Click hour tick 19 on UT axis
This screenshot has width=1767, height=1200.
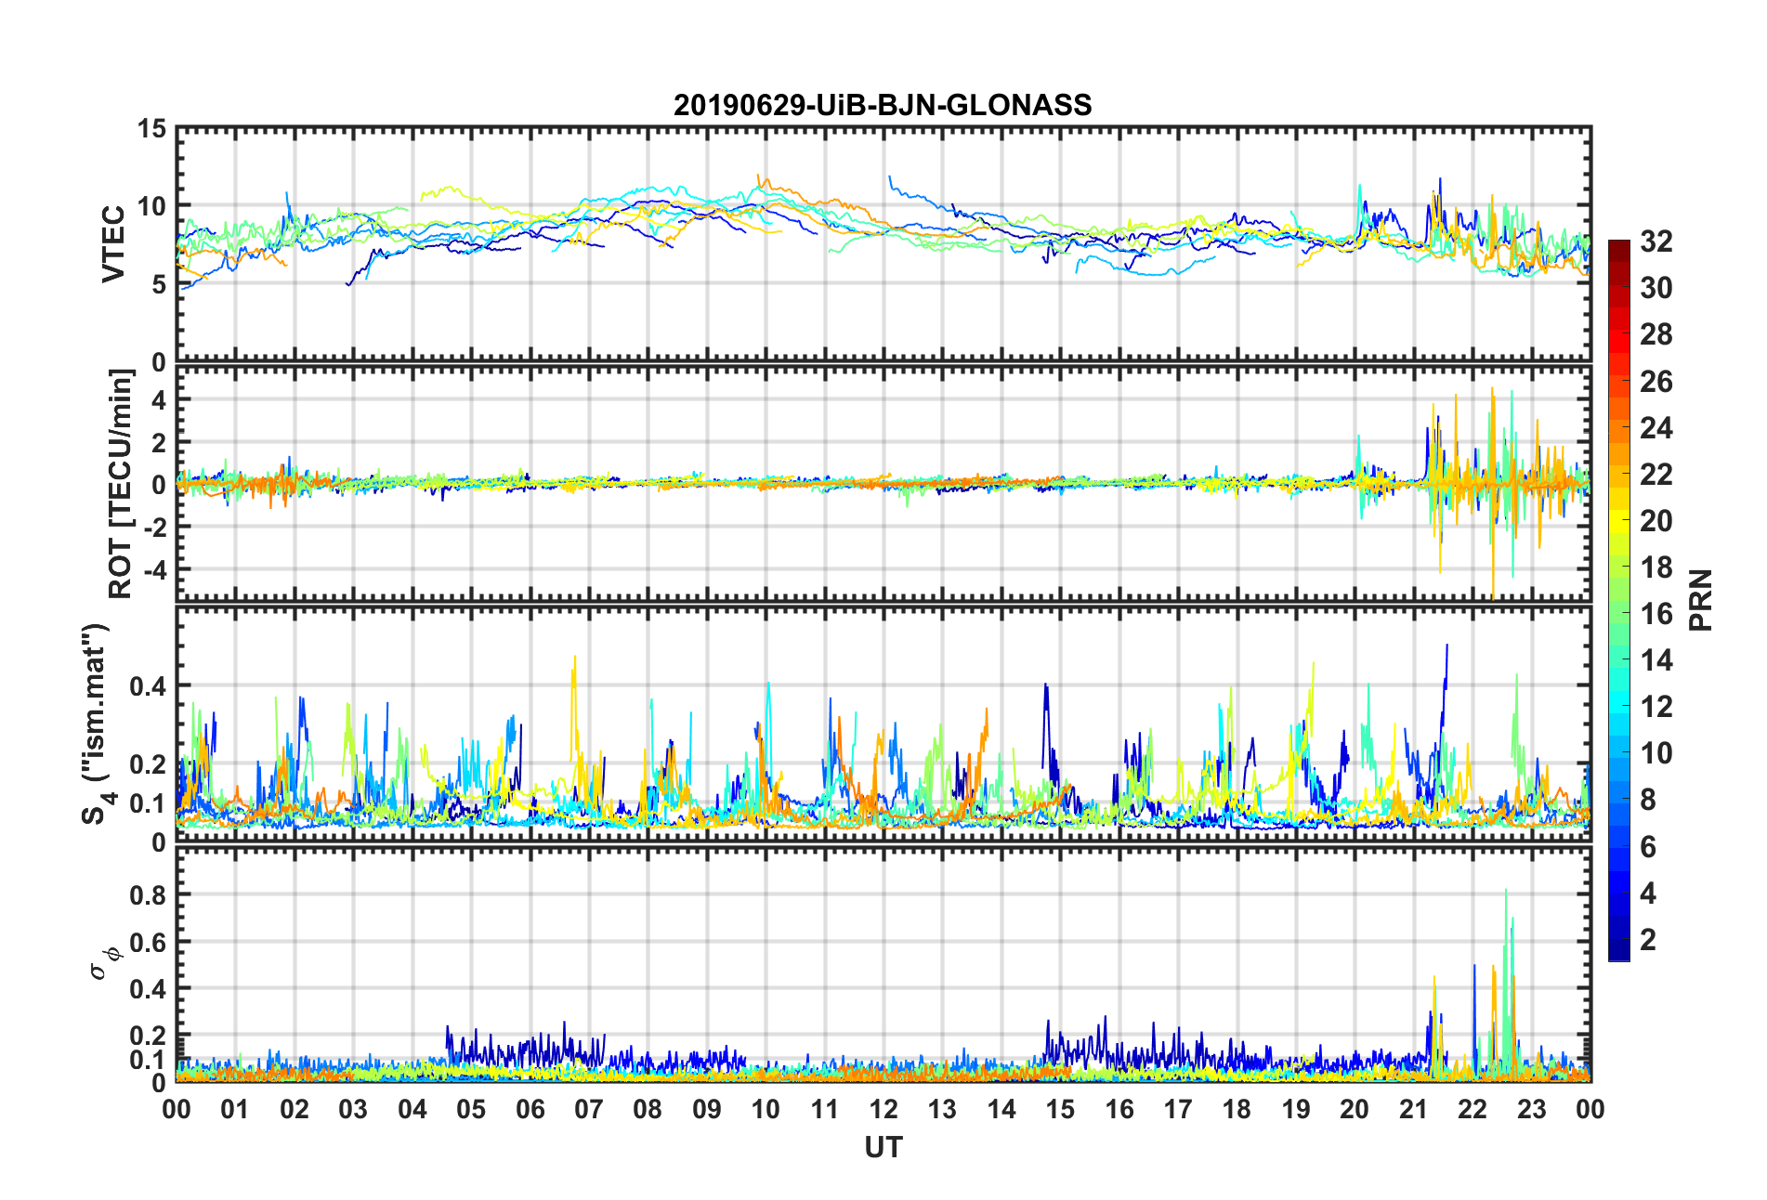(1296, 1109)
